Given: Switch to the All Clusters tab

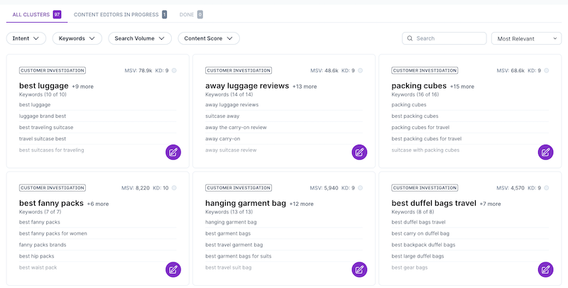Looking at the screenshot, I should pos(37,14).
